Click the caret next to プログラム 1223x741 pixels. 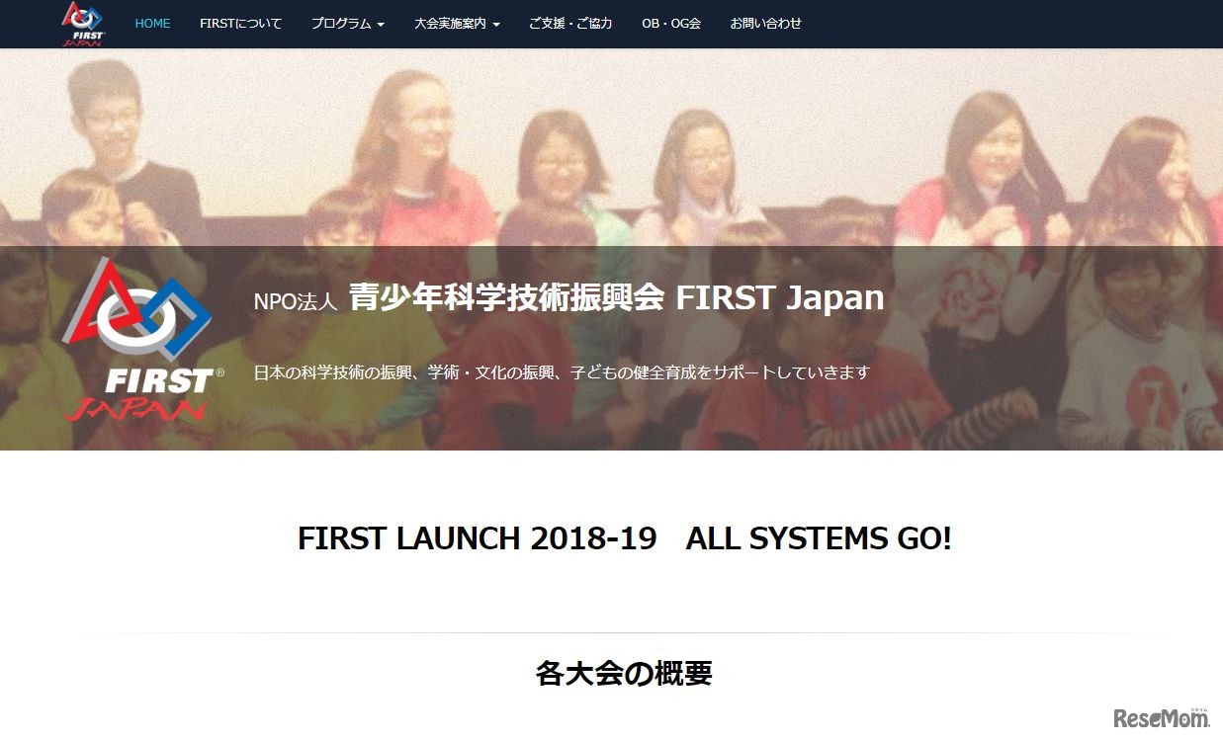tap(381, 25)
